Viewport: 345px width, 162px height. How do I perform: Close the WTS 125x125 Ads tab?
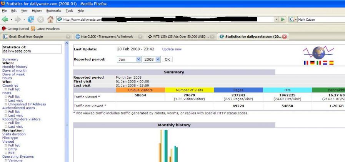[212, 36]
